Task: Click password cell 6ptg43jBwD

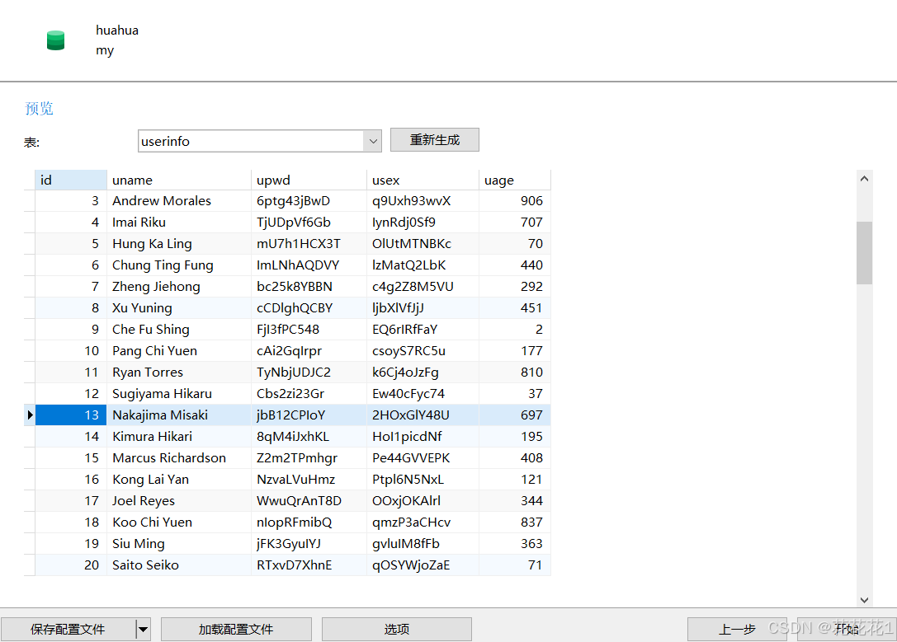Action: tap(309, 201)
